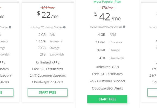Click info icon in $22 plan hosting charges
This screenshot has height=108, width=157.
[64, 27]
